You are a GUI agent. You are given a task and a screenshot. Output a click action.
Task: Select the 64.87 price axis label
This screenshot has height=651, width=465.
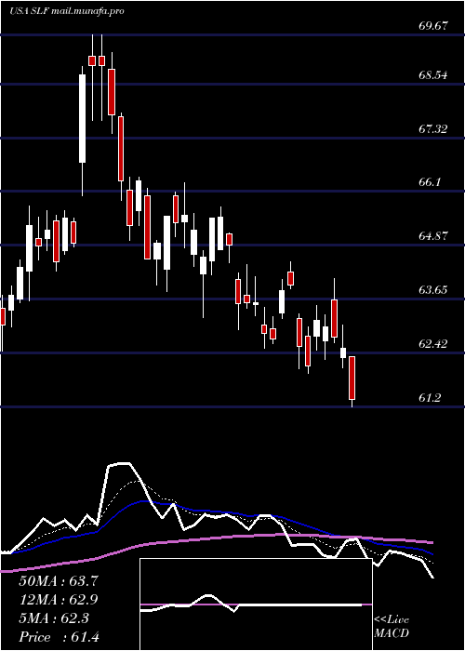[433, 236]
